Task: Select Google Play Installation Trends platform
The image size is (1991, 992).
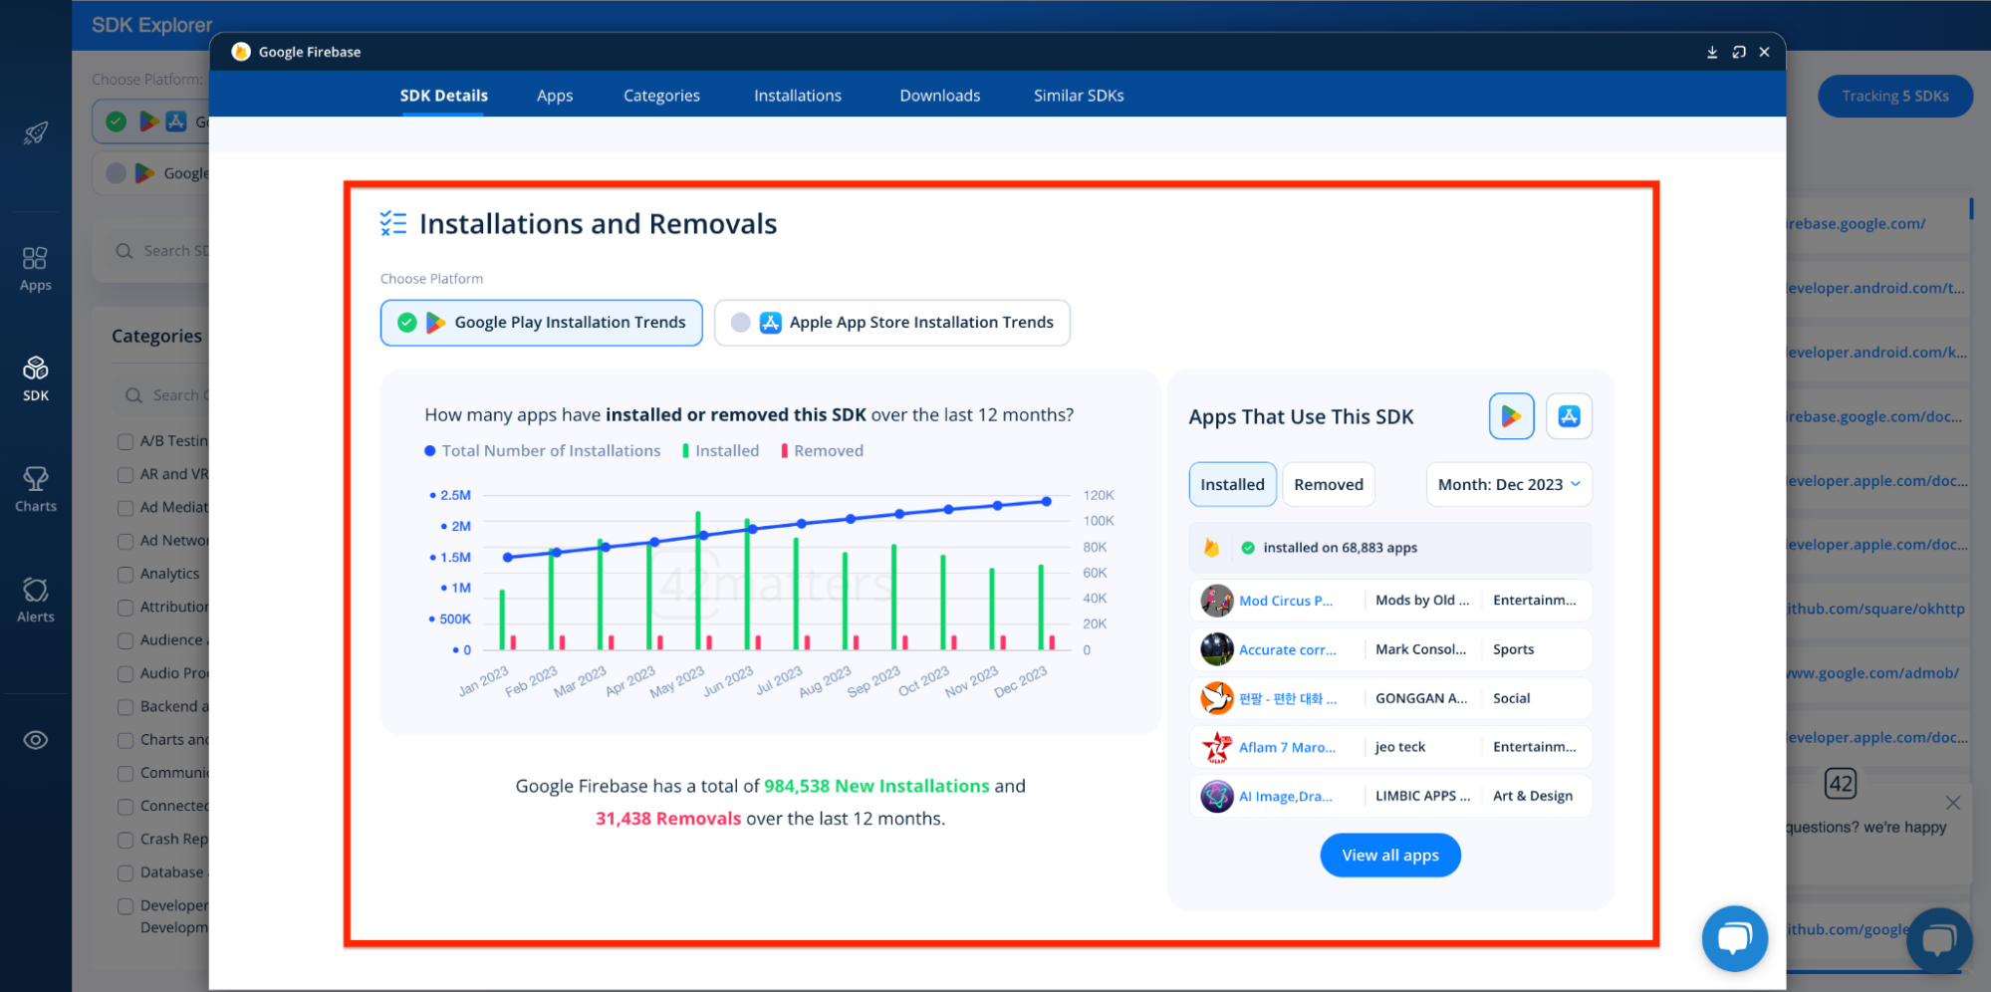Action: [542, 323]
